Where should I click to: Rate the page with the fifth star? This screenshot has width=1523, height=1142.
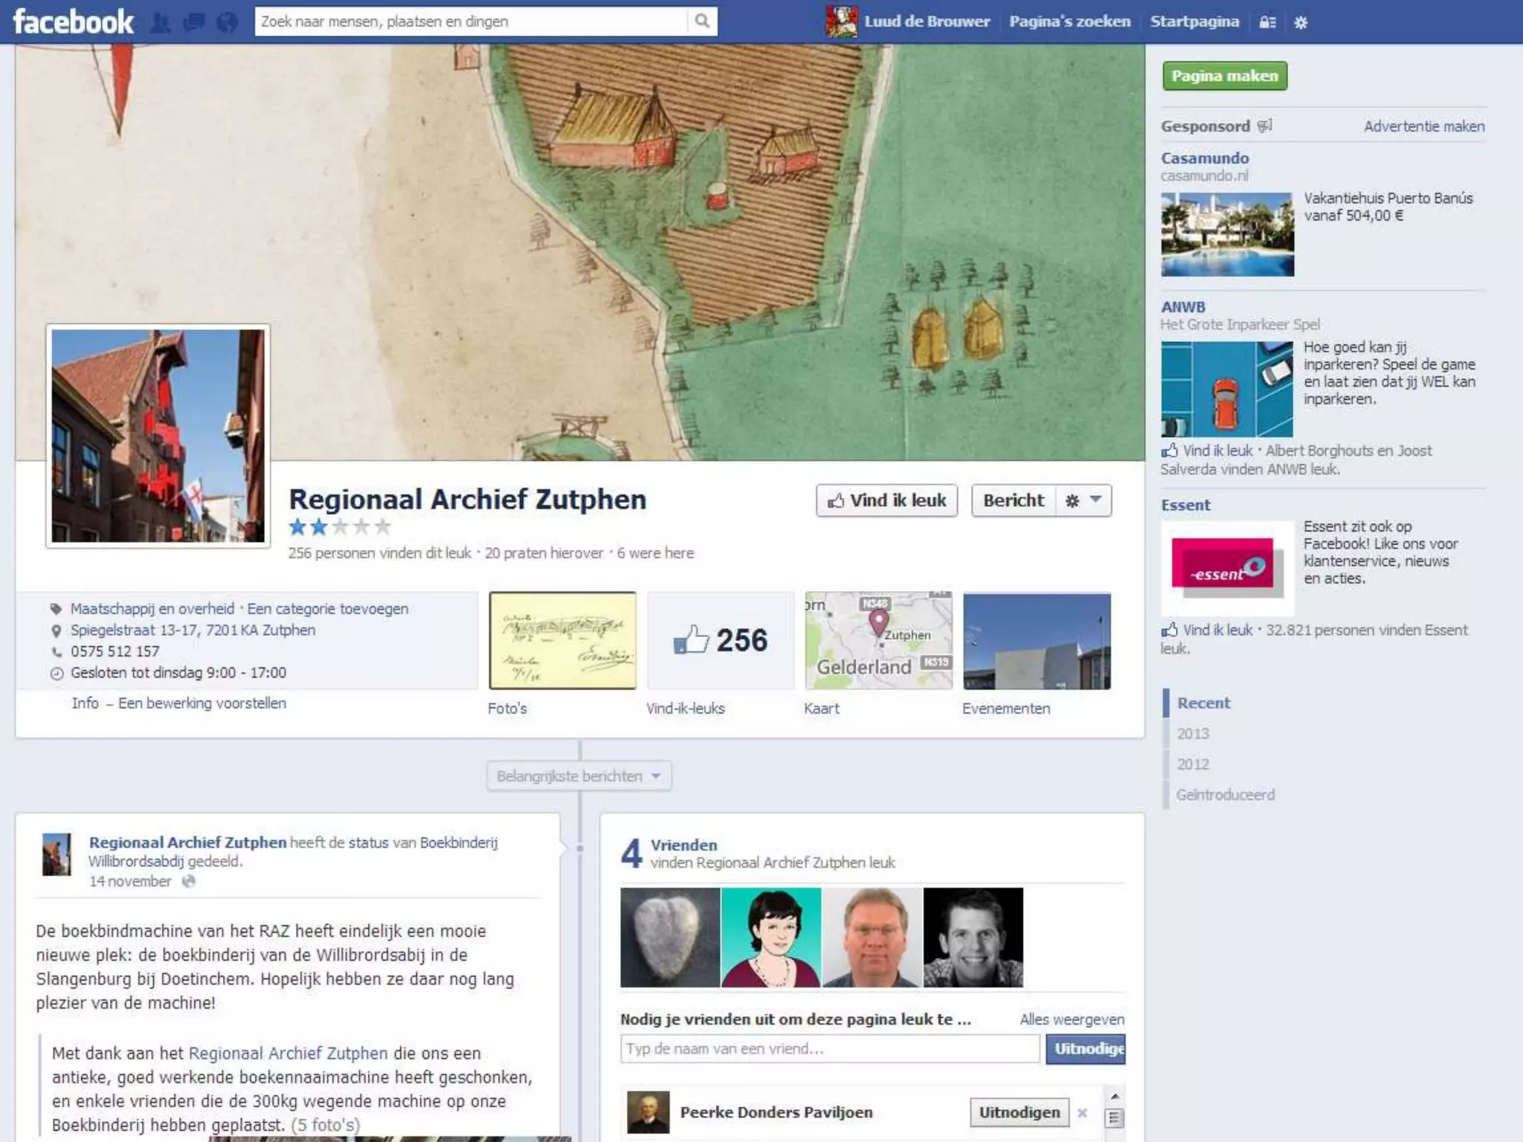(x=383, y=527)
